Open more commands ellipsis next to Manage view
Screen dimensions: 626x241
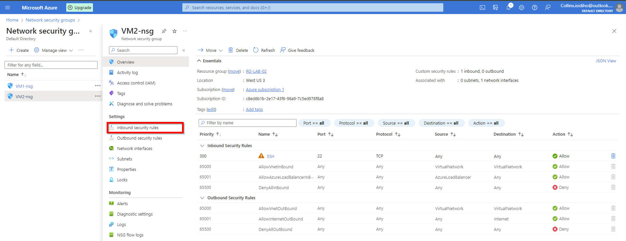pos(81,50)
